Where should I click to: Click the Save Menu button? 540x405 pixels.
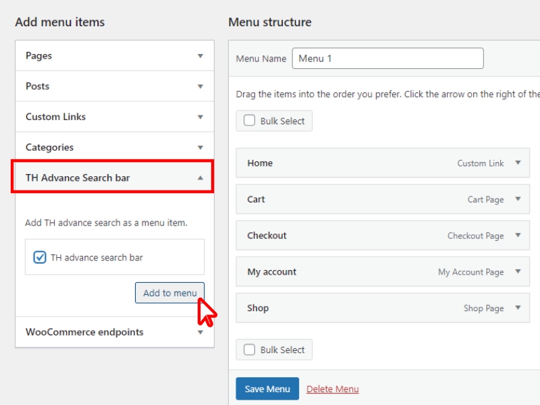click(x=267, y=389)
